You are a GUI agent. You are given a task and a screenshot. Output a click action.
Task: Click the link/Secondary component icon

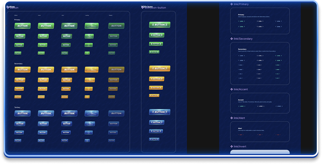click(x=231, y=39)
